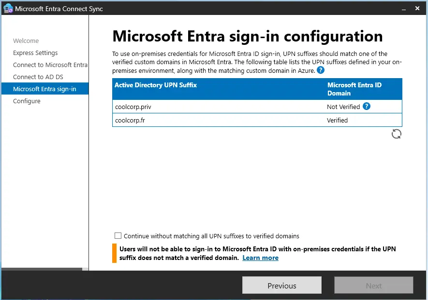
Task: Click the Previous button
Action: pyautogui.click(x=281, y=286)
